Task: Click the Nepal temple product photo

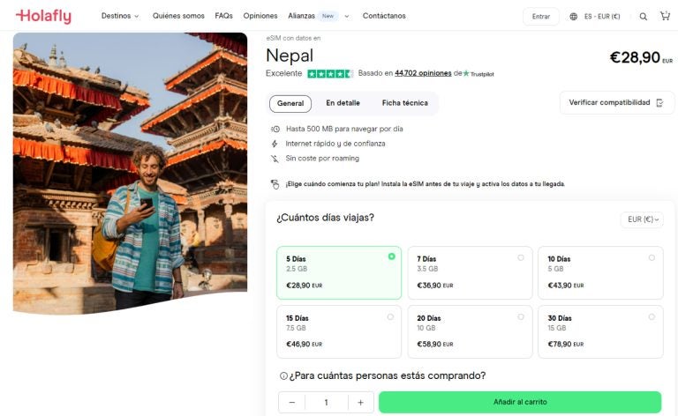Action: point(130,173)
